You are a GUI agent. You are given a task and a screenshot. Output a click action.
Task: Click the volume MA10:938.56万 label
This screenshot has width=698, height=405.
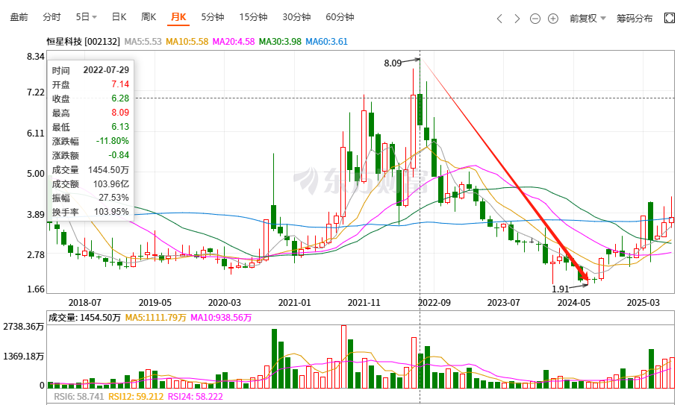point(221,318)
